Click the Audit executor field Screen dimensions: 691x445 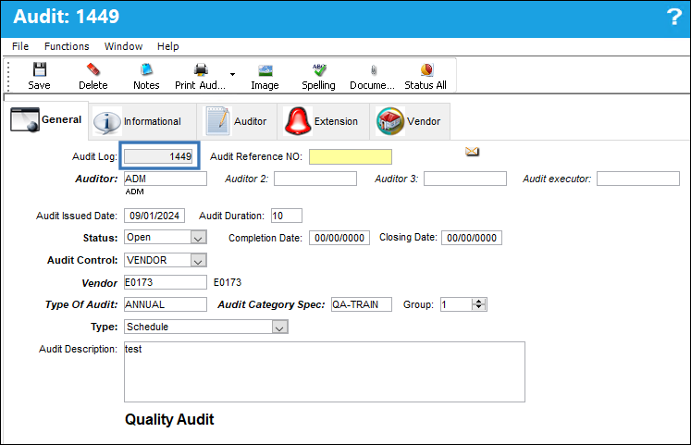(x=638, y=179)
